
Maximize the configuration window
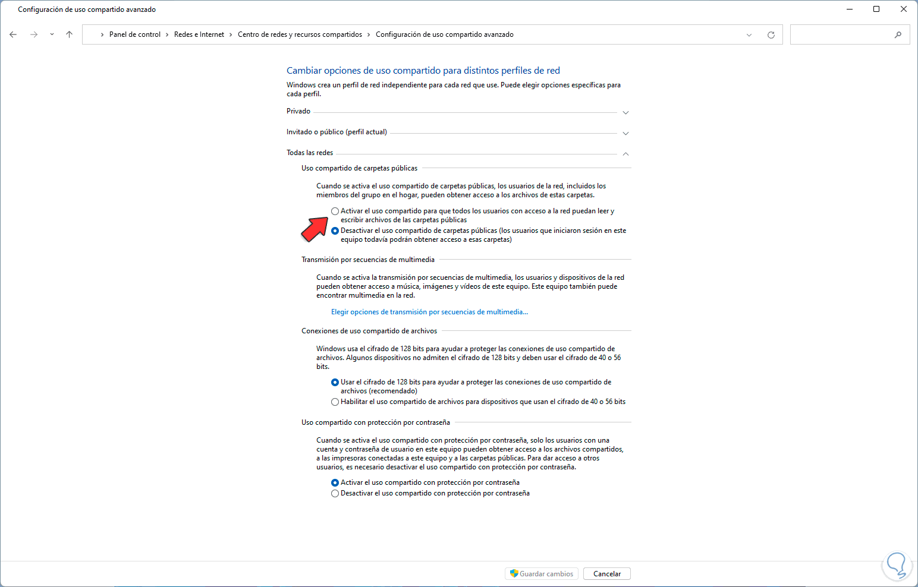tap(876, 9)
